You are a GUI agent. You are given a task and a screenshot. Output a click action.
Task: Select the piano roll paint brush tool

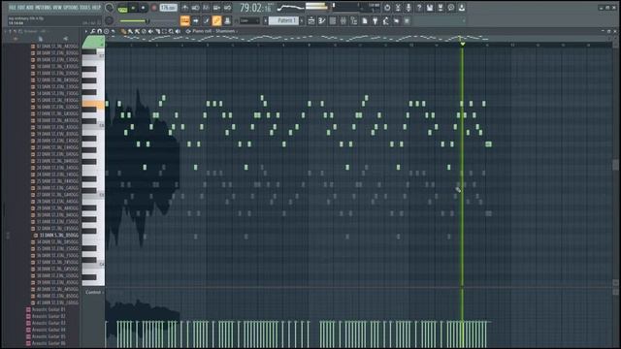click(x=130, y=31)
